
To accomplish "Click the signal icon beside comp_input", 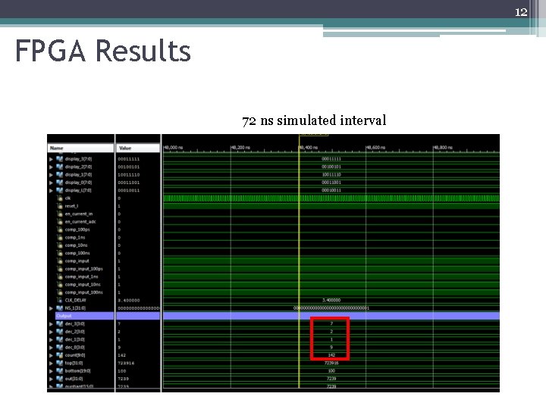I will 60,261.
